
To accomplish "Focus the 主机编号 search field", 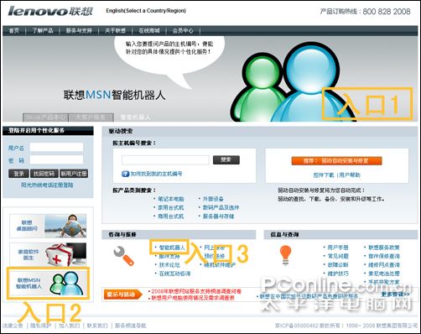I will pyautogui.click(x=165, y=160).
